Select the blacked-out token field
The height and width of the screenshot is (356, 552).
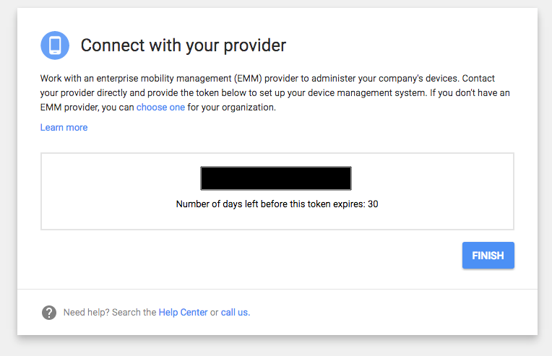click(x=276, y=178)
